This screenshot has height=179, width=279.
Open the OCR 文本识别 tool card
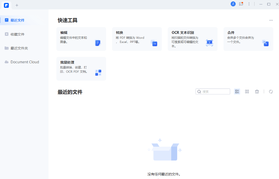coord(193,39)
